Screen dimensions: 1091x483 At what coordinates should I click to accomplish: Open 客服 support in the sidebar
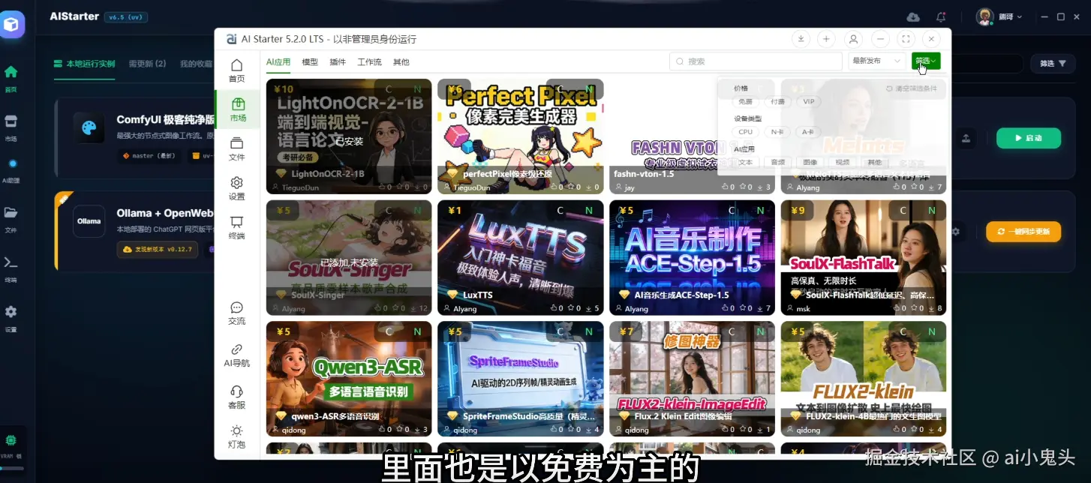tap(236, 397)
